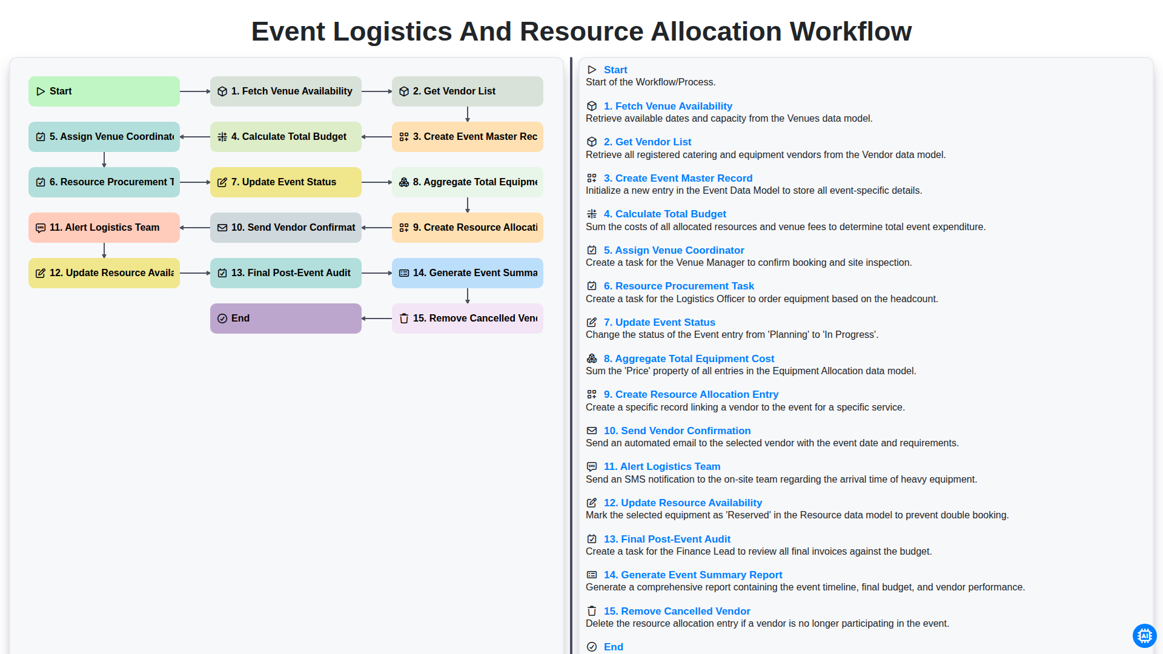Screen dimensions: 1163x654
Task: Open the 3. Create Event Master Record link
Action: 678,178
